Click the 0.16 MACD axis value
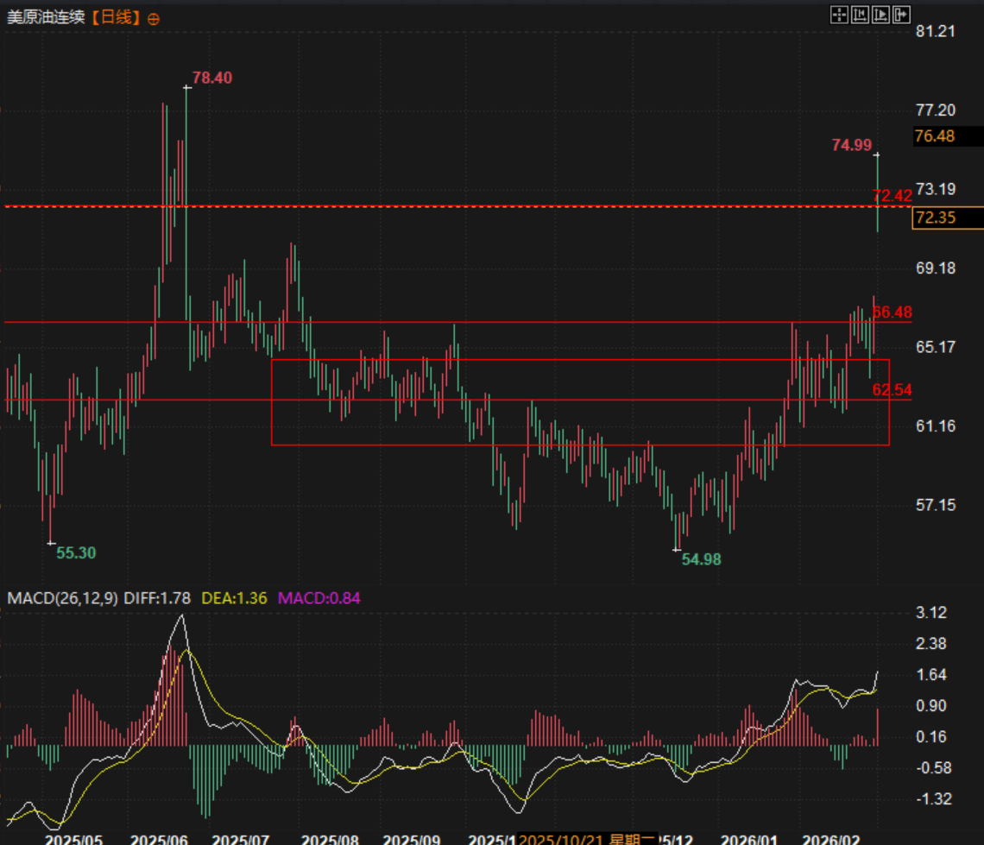The height and width of the screenshot is (845, 984). (931, 736)
